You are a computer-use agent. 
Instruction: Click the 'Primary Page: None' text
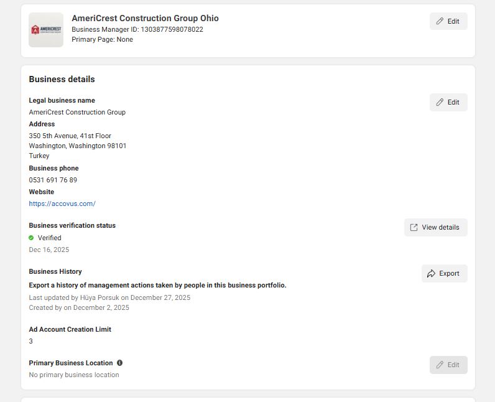pos(102,39)
